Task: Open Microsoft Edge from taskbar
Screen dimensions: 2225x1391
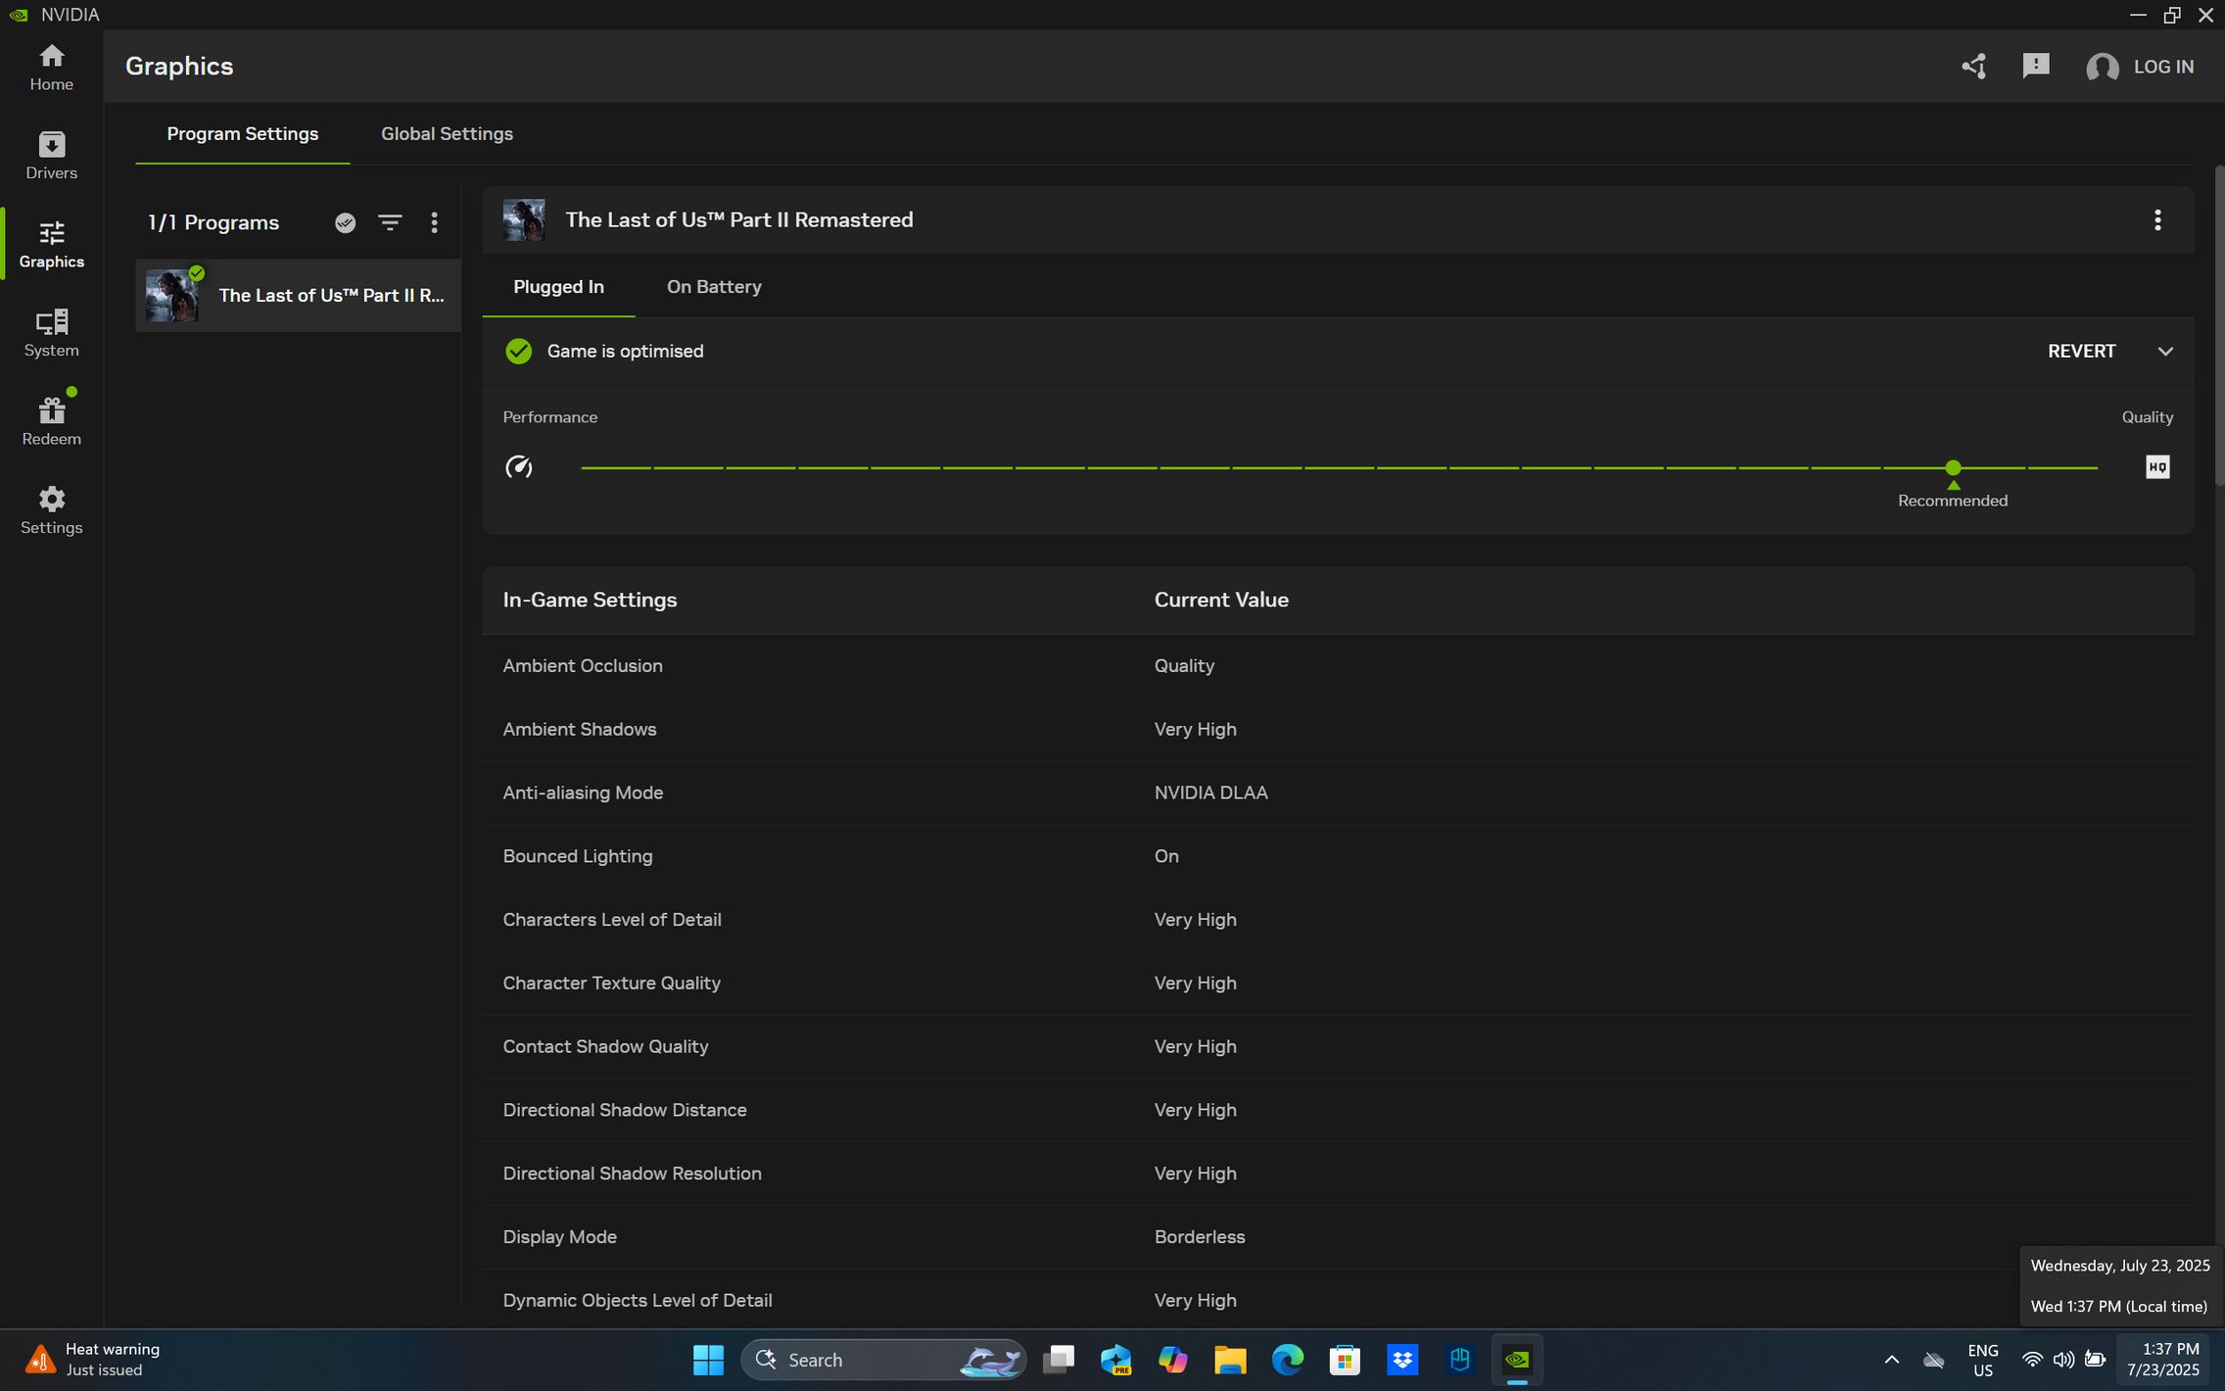Action: pyautogui.click(x=1287, y=1360)
